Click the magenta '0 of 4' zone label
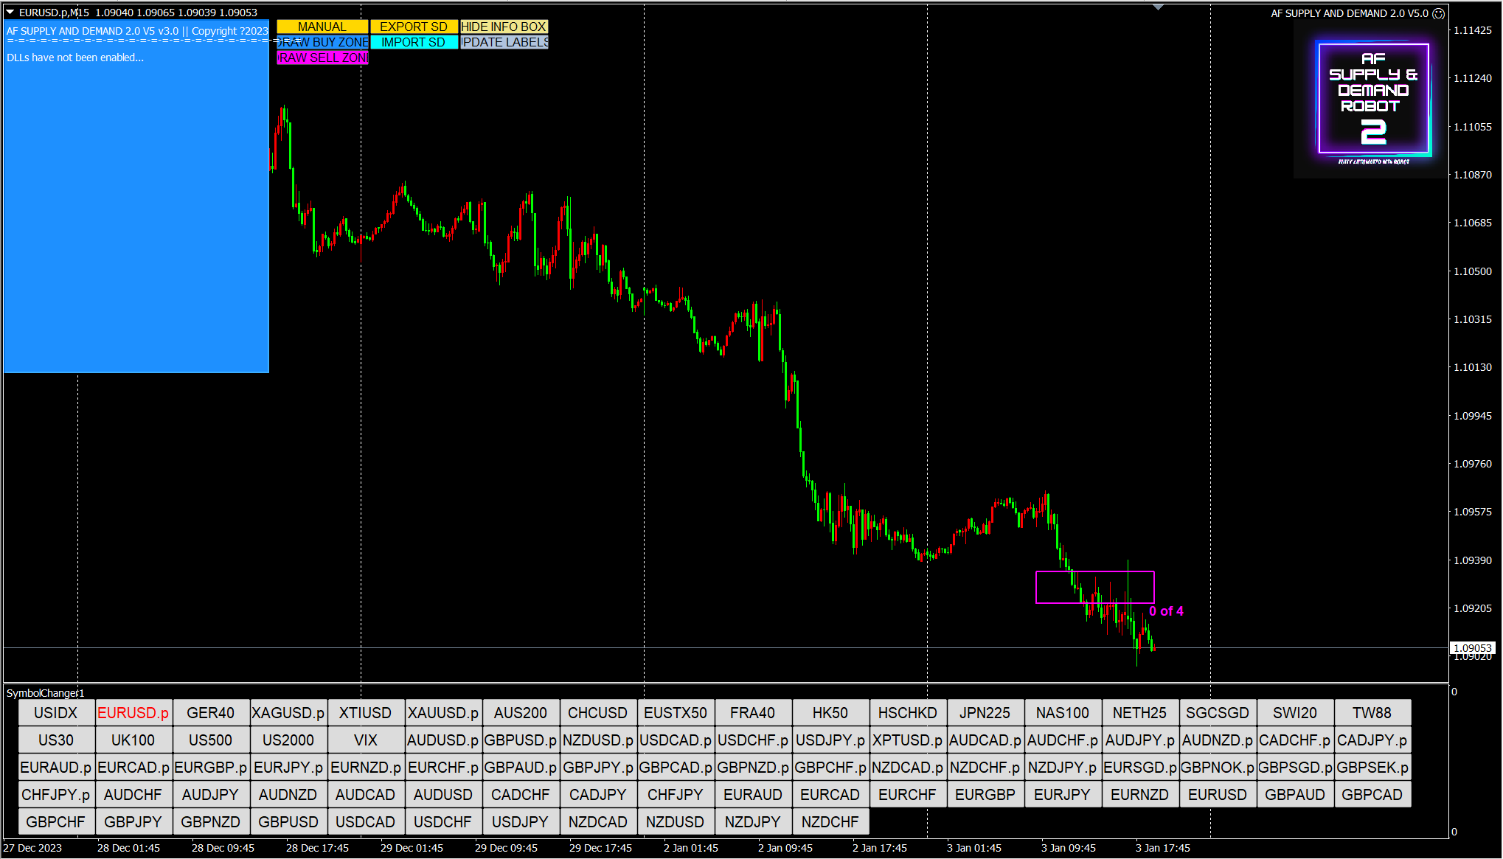 click(x=1166, y=611)
